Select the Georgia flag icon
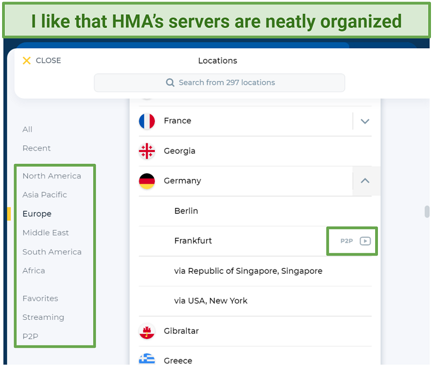Image resolution: width=432 pixels, height=367 pixels. point(147,151)
